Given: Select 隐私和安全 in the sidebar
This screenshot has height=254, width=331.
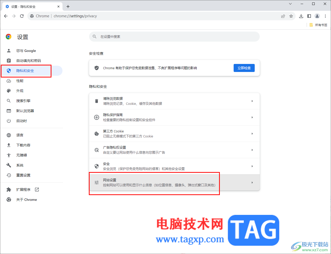Looking at the screenshot, I should [x=32, y=71].
